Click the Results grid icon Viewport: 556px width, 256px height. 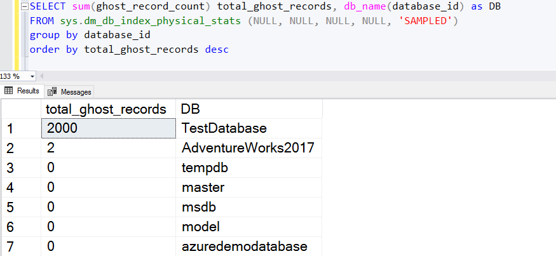point(9,91)
